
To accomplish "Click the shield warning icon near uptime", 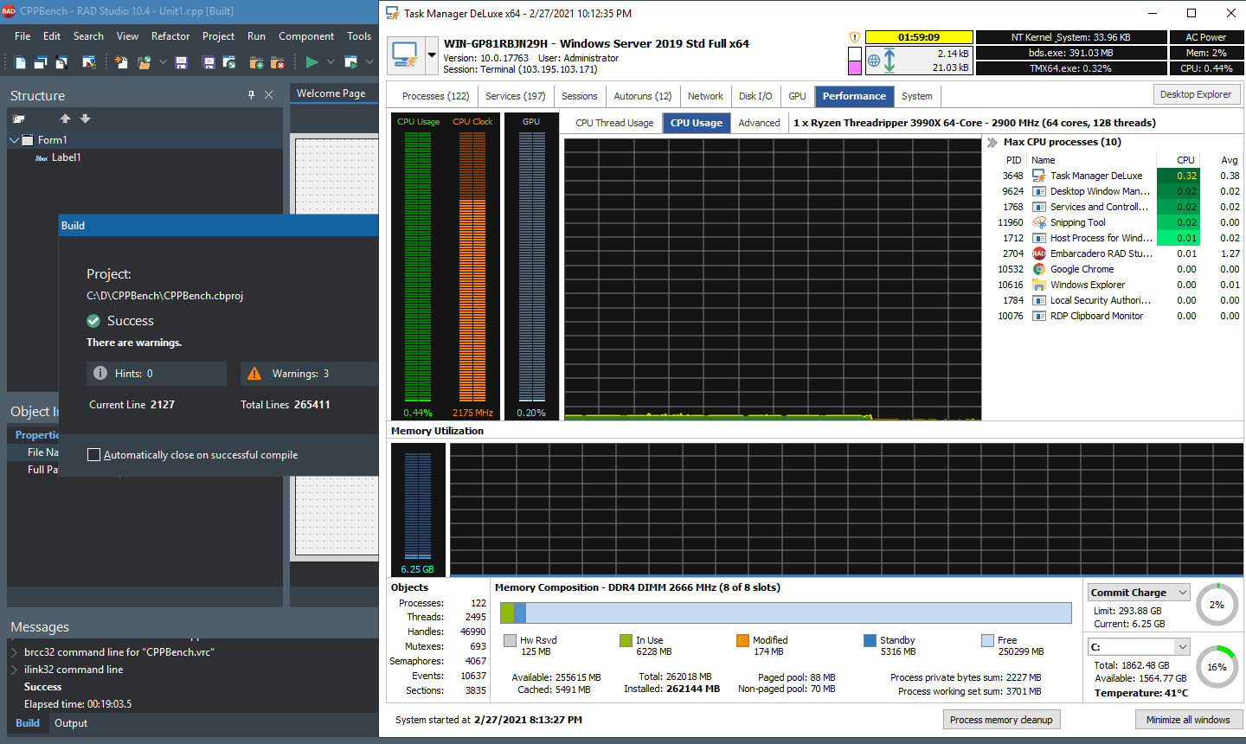I will pos(855,37).
